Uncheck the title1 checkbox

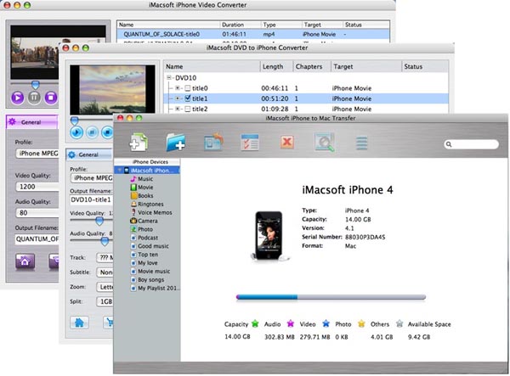[187, 98]
